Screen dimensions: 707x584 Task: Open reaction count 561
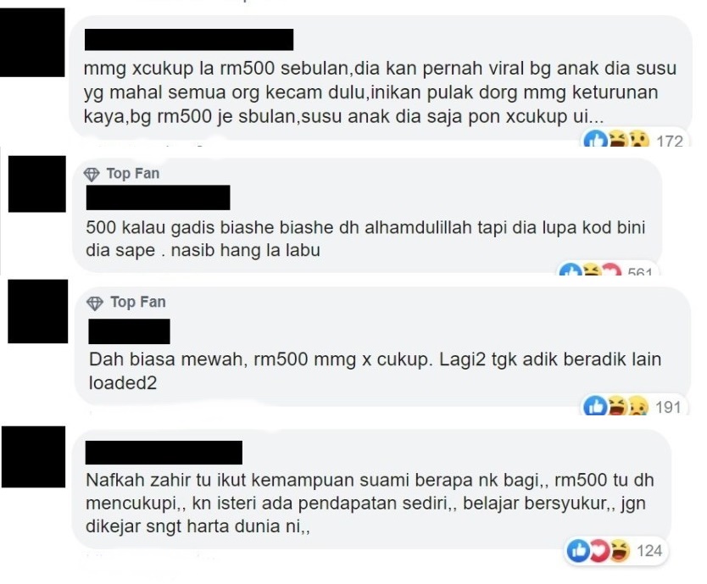[640, 271]
